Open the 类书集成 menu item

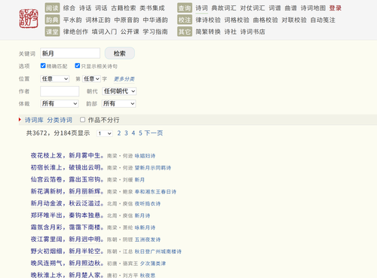(x=152, y=8)
